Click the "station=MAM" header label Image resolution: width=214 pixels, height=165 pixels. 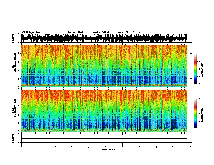pyautogui.click(x=101, y=32)
